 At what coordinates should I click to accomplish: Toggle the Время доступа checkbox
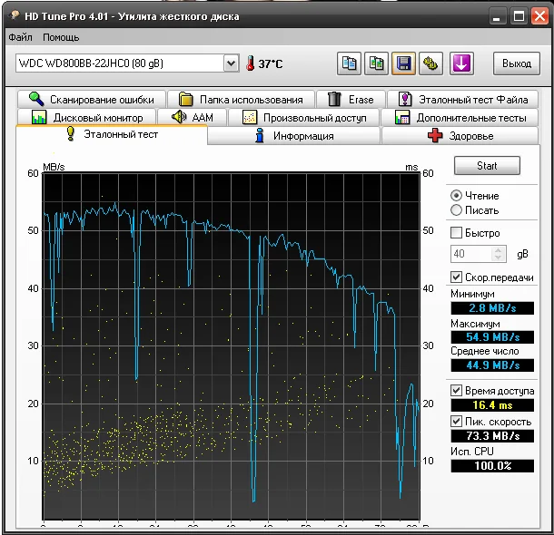[x=457, y=390]
